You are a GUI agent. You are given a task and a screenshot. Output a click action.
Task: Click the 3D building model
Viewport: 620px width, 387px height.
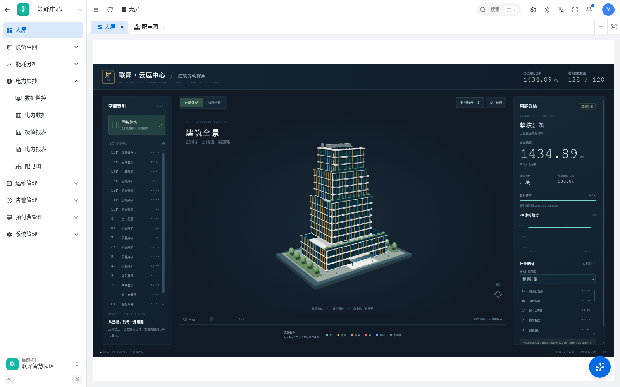343,217
